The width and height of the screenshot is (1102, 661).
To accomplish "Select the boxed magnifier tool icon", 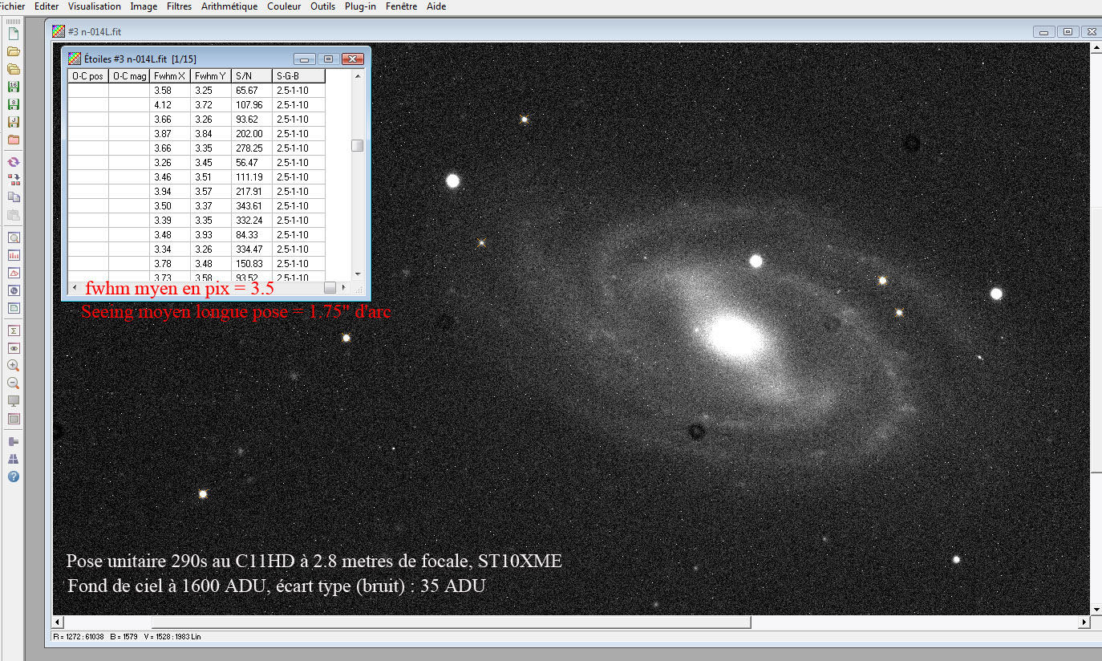I will [x=14, y=238].
